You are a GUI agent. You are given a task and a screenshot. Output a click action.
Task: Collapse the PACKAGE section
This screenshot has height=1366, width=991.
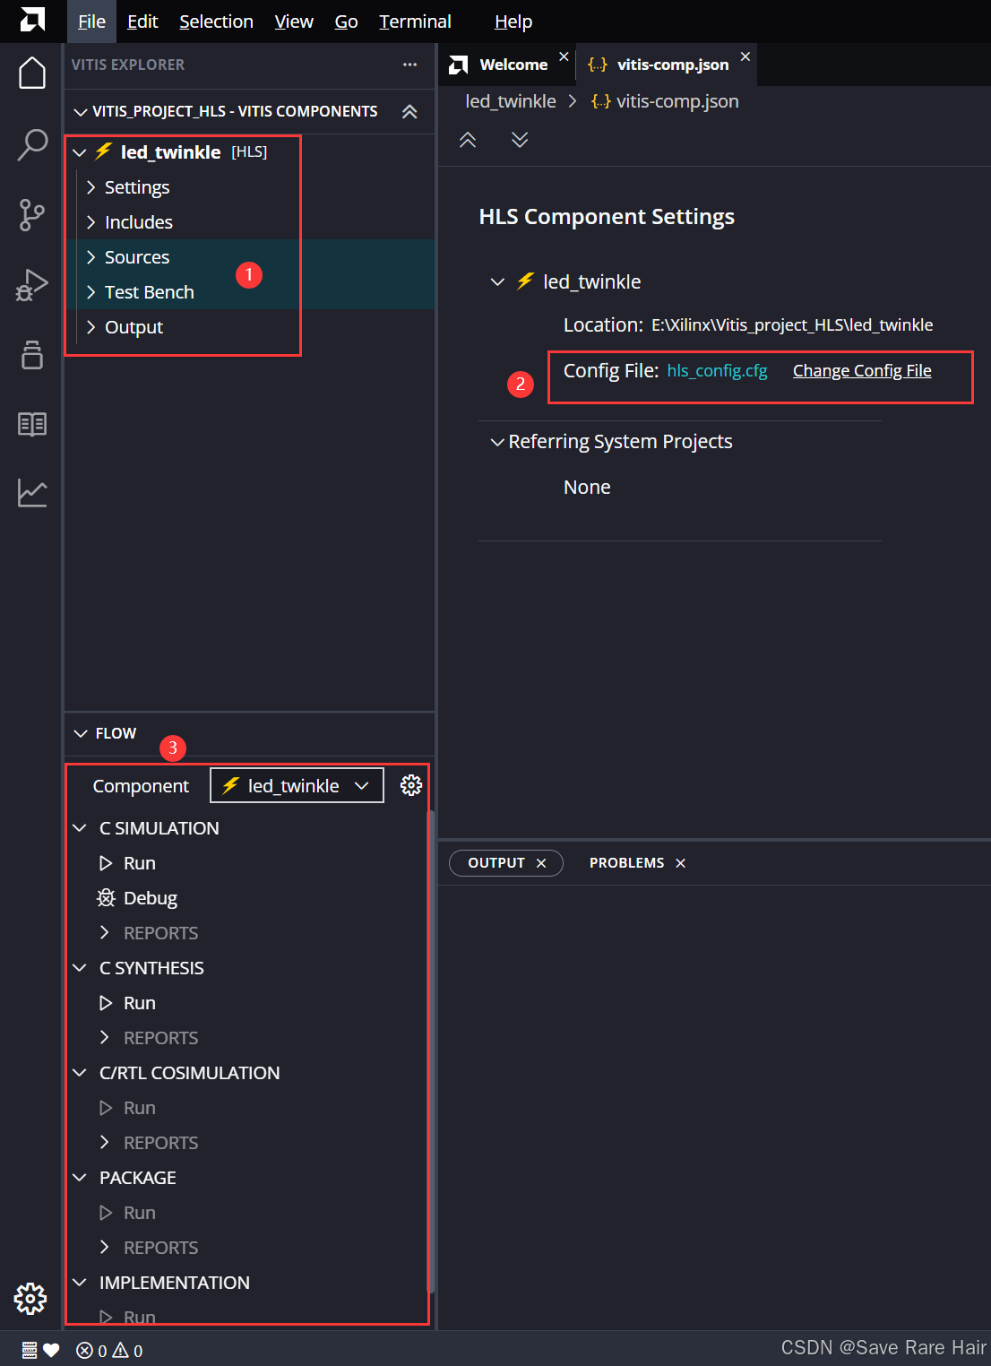[x=80, y=1178]
